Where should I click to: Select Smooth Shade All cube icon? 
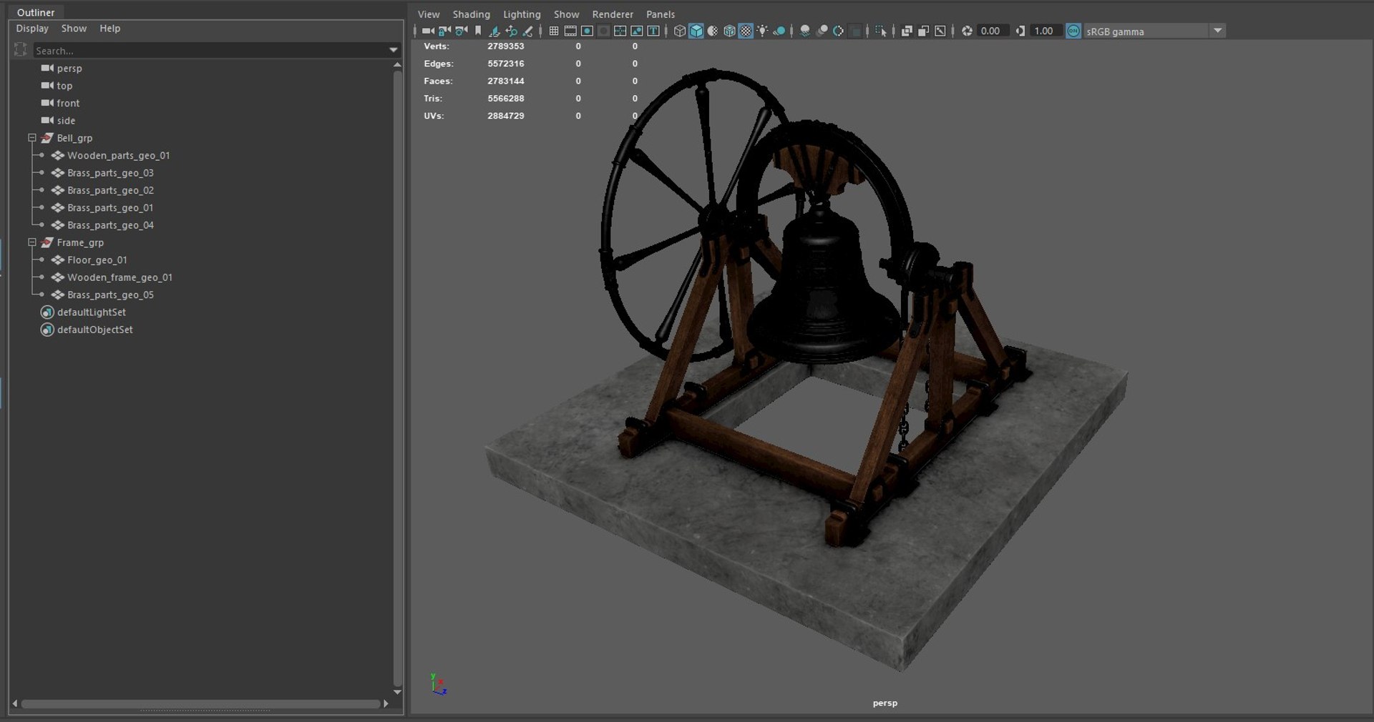point(696,31)
